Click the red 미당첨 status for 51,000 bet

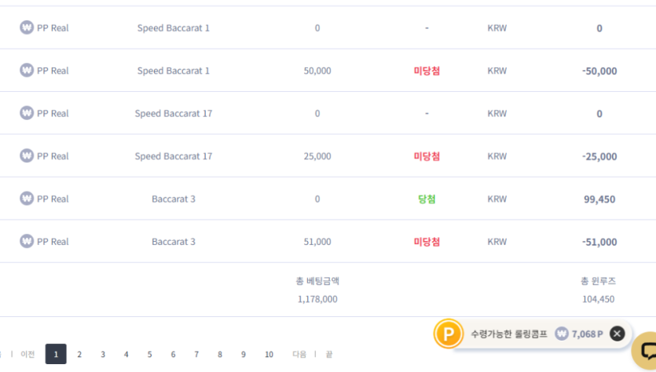(427, 242)
